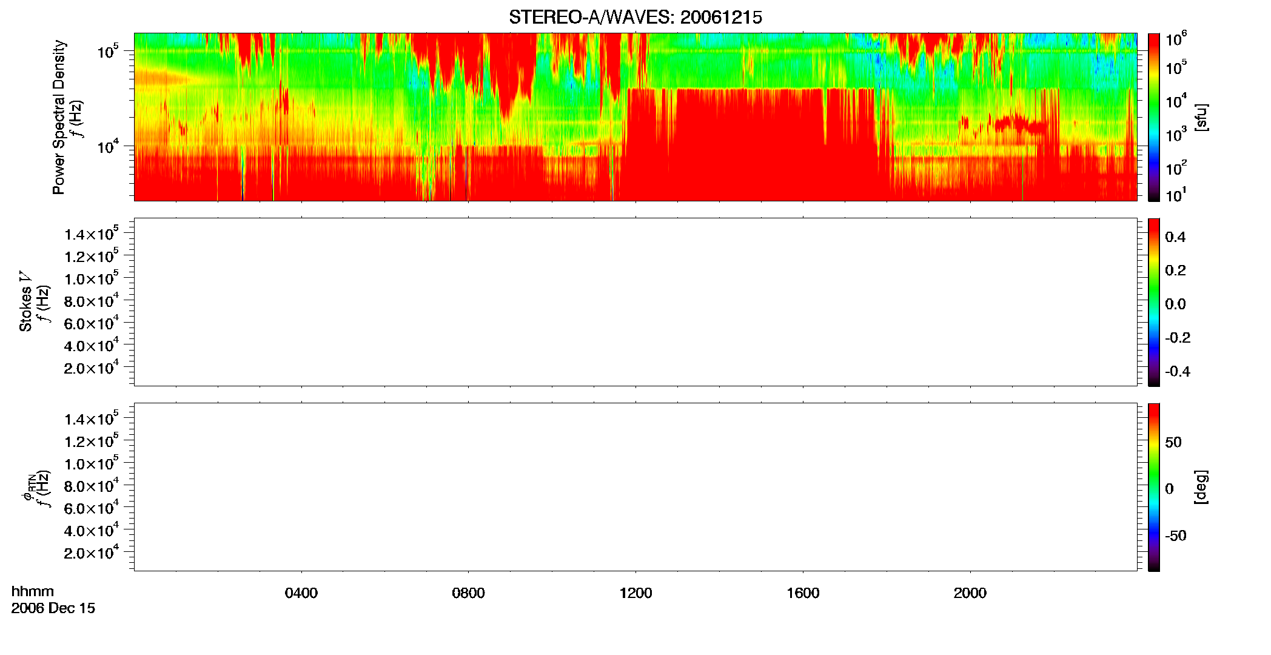This screenshot has width=1271, height=655.
Task: Click the spectrogram plot in the top panel
Action: point(635,117)
